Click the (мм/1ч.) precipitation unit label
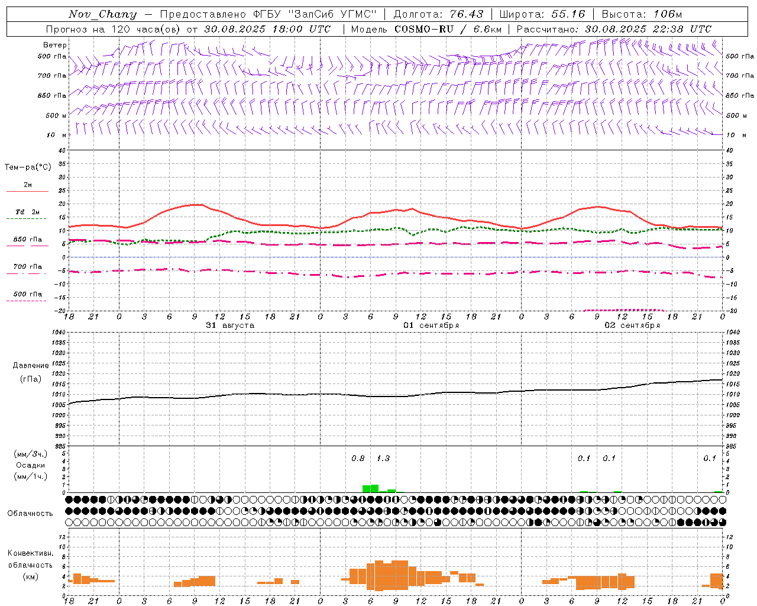 point(30,476)
